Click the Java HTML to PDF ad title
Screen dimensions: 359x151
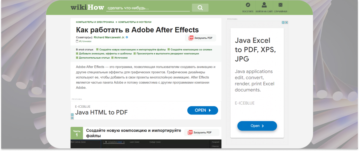click(101, 112)
